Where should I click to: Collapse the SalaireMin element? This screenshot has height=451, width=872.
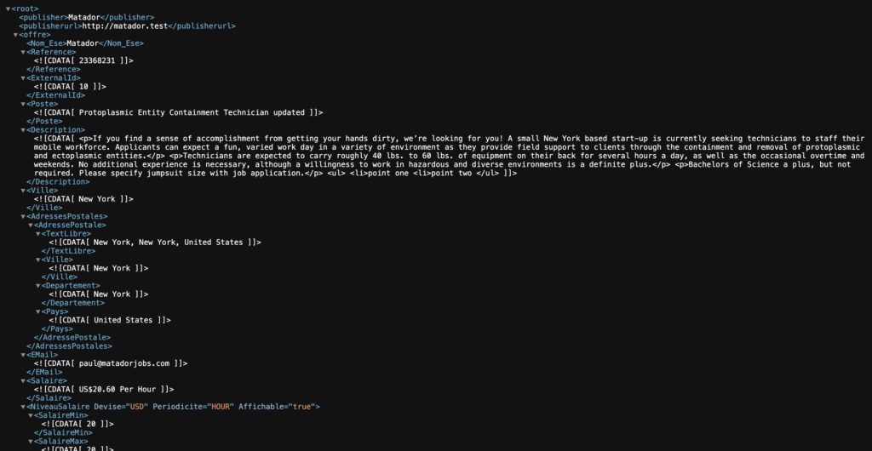31,415
